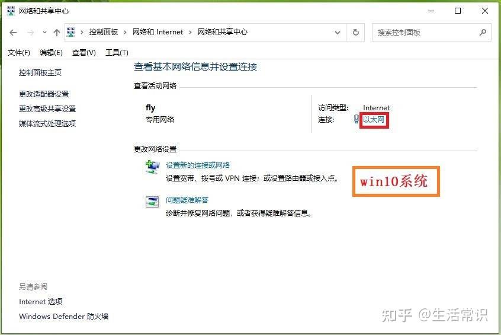
Task: Open 网络和 Internet breadcrumb
Action: coord(158,32)
